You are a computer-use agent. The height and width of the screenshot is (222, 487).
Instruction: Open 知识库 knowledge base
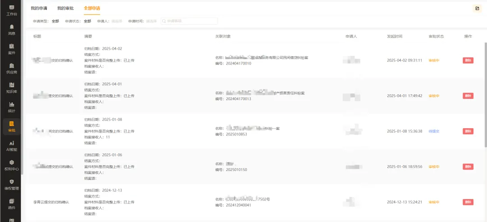tap(12, 88)
